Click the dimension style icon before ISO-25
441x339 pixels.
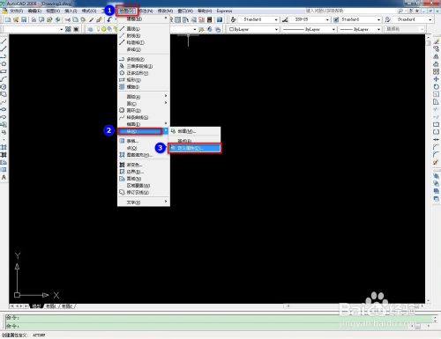tap(285, 19)
